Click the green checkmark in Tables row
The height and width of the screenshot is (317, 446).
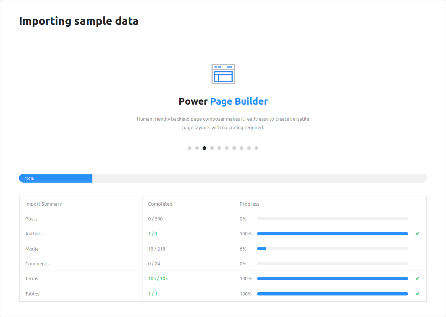click(x=417, y=294)
